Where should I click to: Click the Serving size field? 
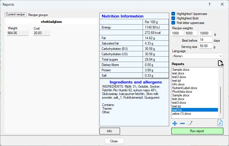click(x=206, y=46)
